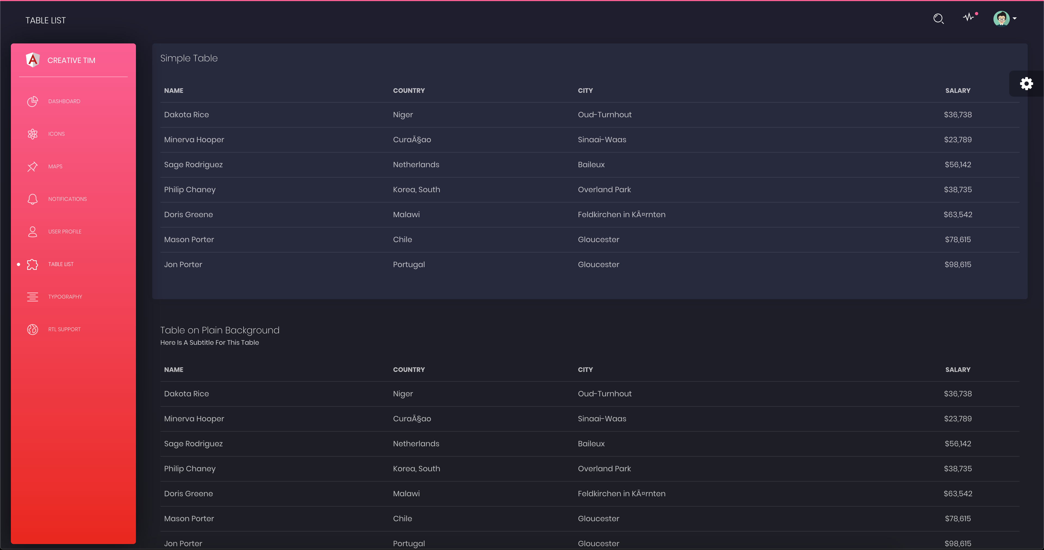
Task: Click the Typography lines icon
Action: (32, 297)
